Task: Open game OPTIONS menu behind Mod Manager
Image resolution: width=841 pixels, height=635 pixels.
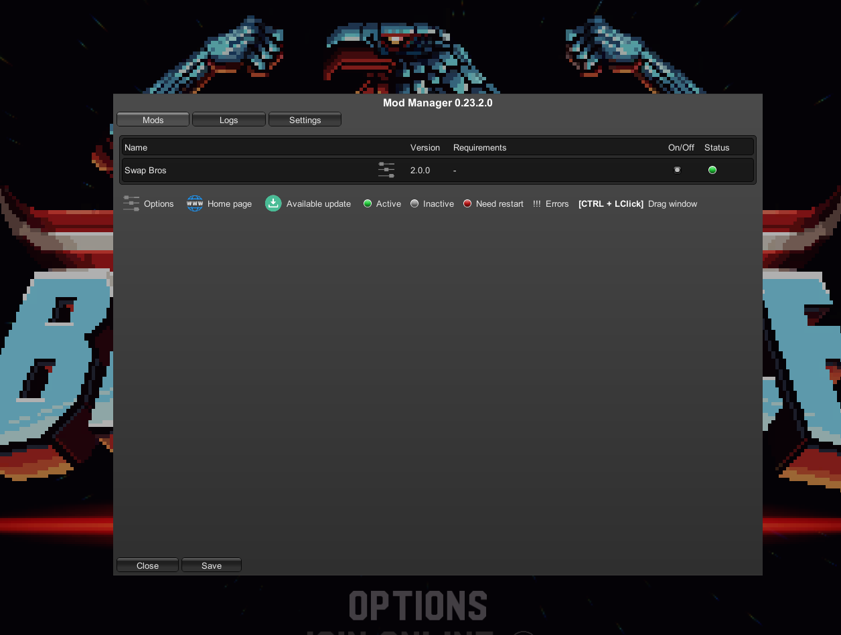Action: click(x=418, y=606)
